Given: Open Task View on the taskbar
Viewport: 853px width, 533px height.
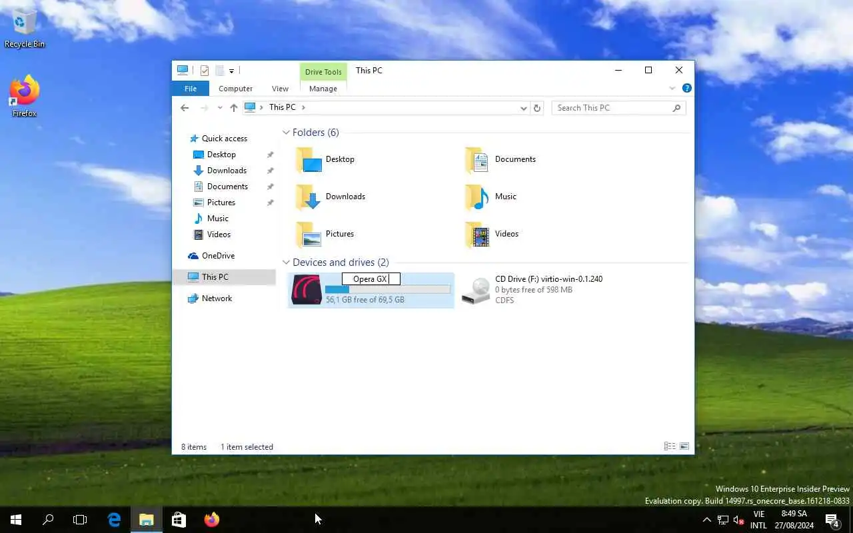Looking at the screenshot, I should point(80,520).
